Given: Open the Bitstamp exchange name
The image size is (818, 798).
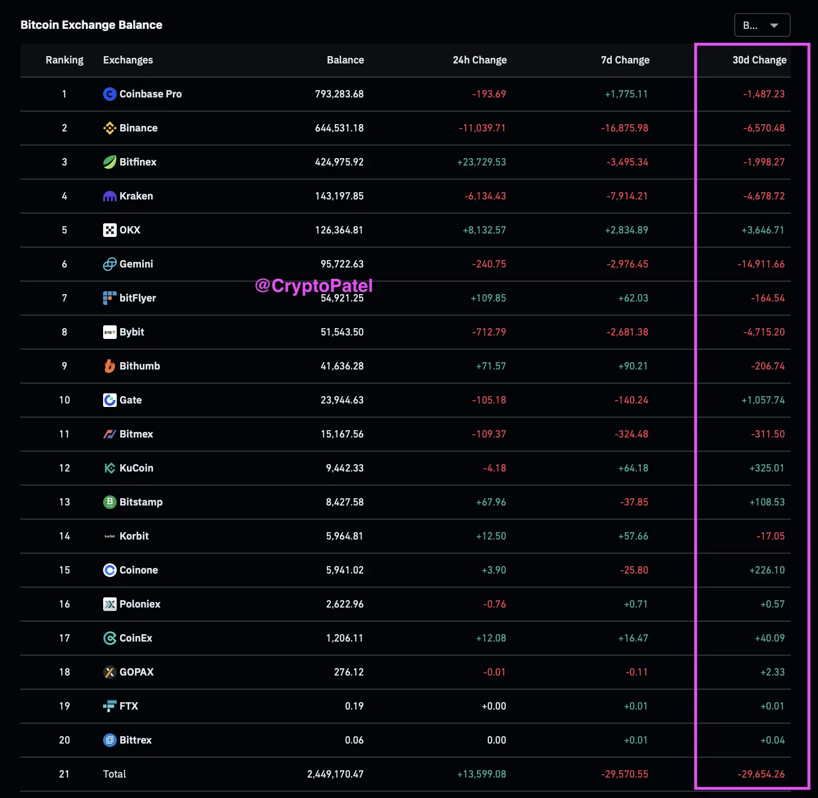Looking at the screenshot, I should (x=141, y=502).
